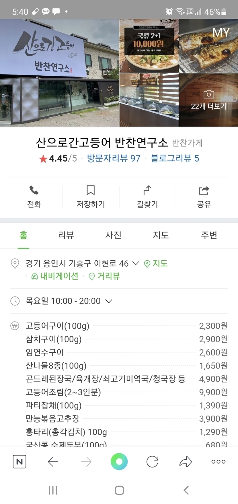Open Naver home N icon

pyautogui.click(x=19, y=462)
